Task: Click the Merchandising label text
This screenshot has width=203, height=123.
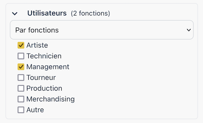Action: [50, 99]
